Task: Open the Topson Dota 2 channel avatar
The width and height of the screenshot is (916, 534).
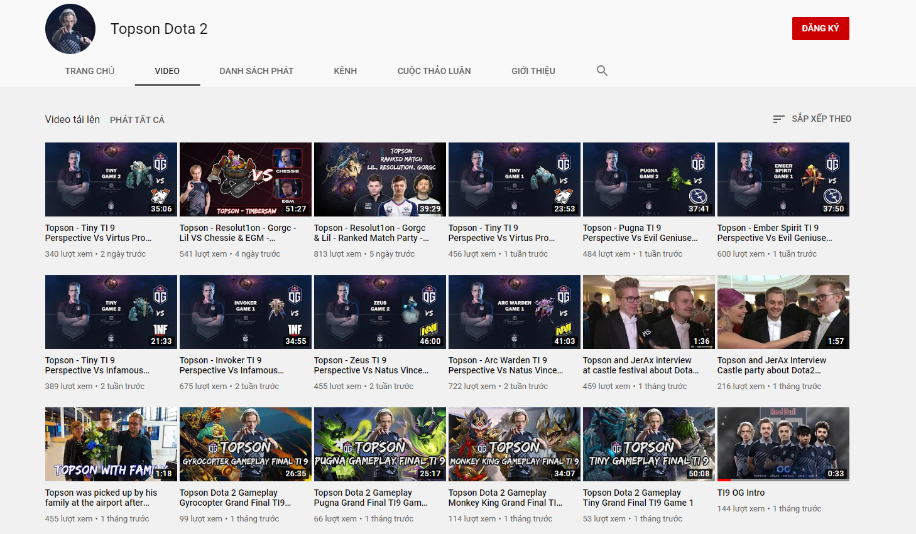Action: click(x=70, y=29)
